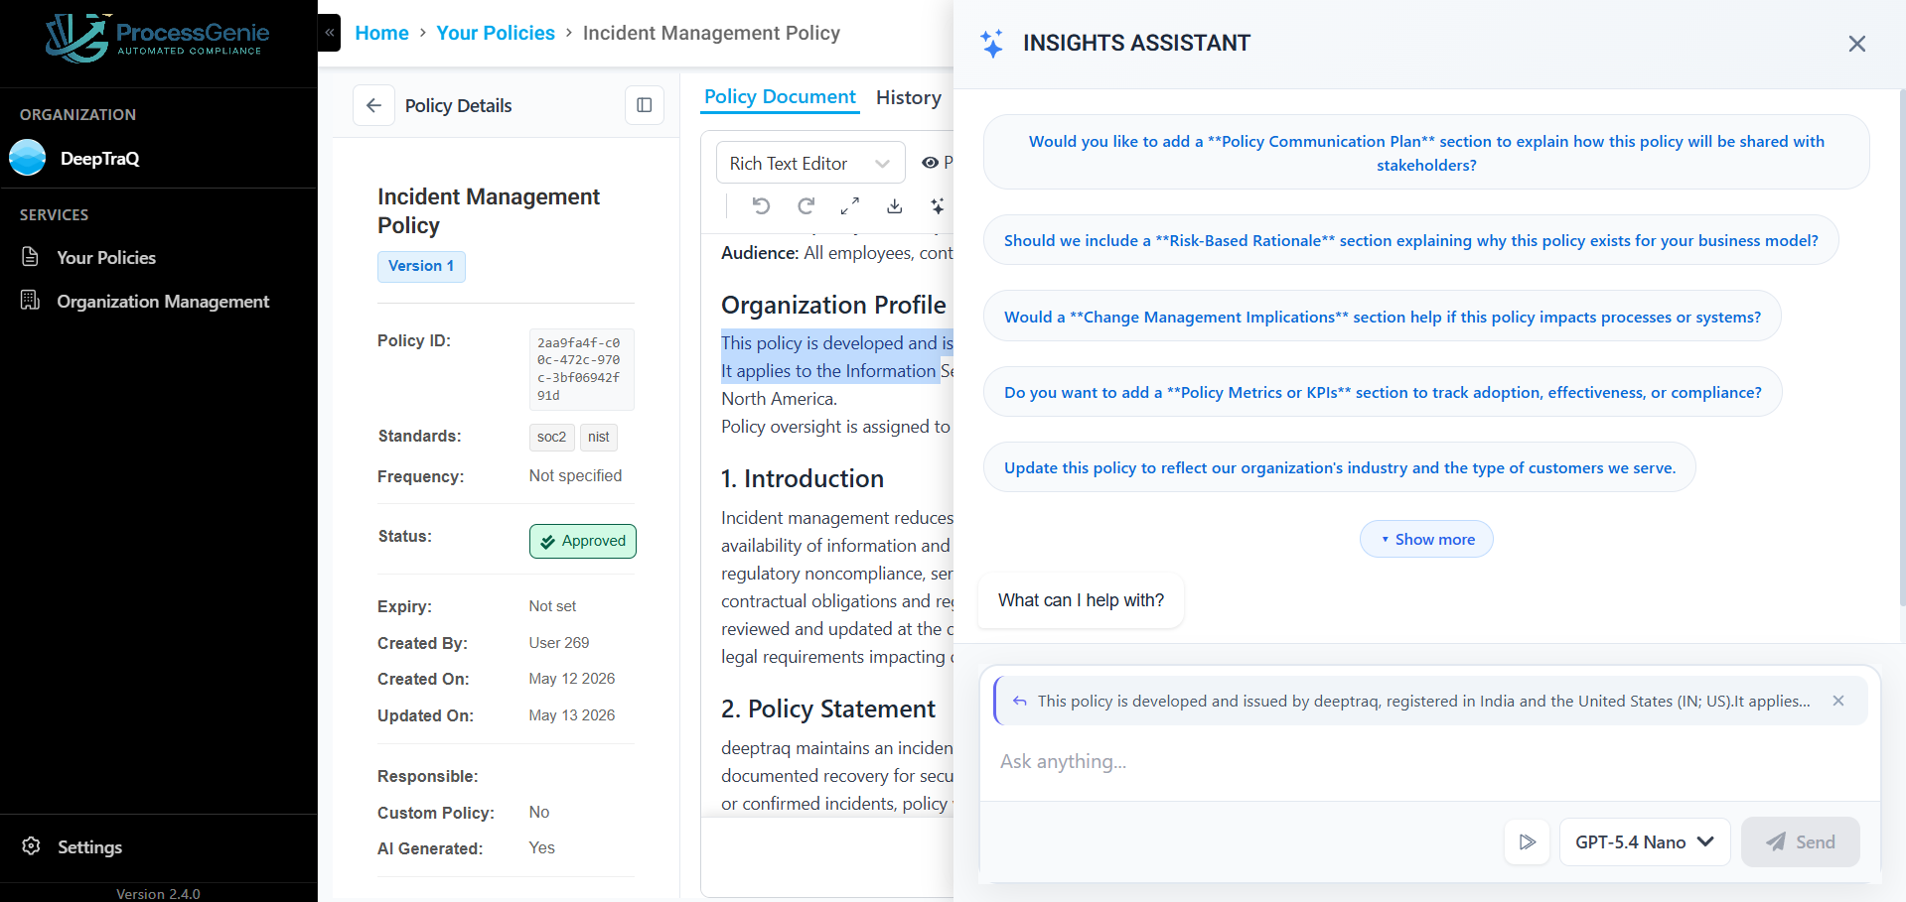The width and height of the screenshot is (1906, 902).
Task: Click the Insights Assistant sparkle icon
Action: click(991, 44)
